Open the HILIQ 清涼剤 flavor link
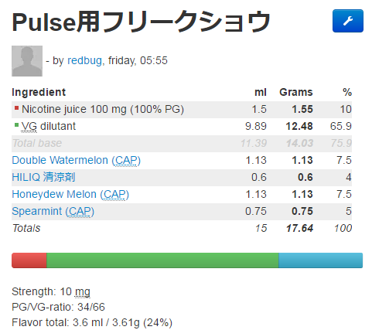The image size is (372, 330). tap(43, 177)
